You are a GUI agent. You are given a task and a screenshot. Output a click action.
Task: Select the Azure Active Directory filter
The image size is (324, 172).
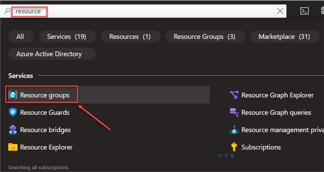49,54
